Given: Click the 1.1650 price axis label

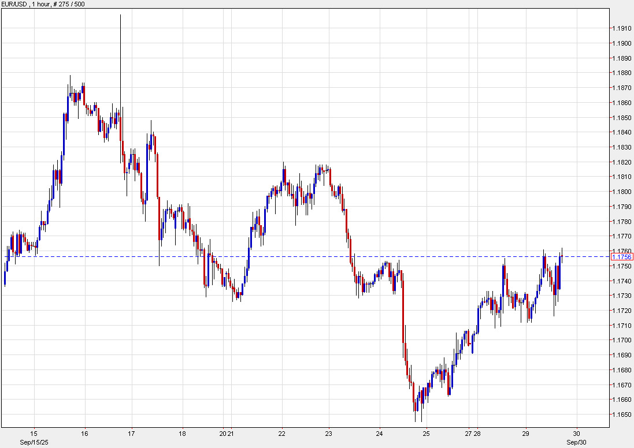Looking at the screenshot, I should tap(622, 415).
